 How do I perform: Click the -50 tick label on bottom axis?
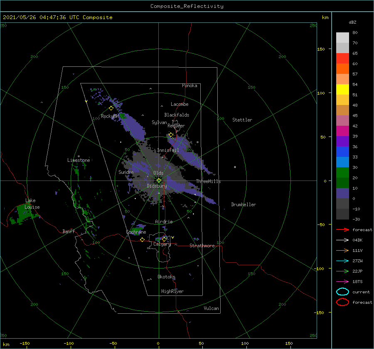(113, 343)
